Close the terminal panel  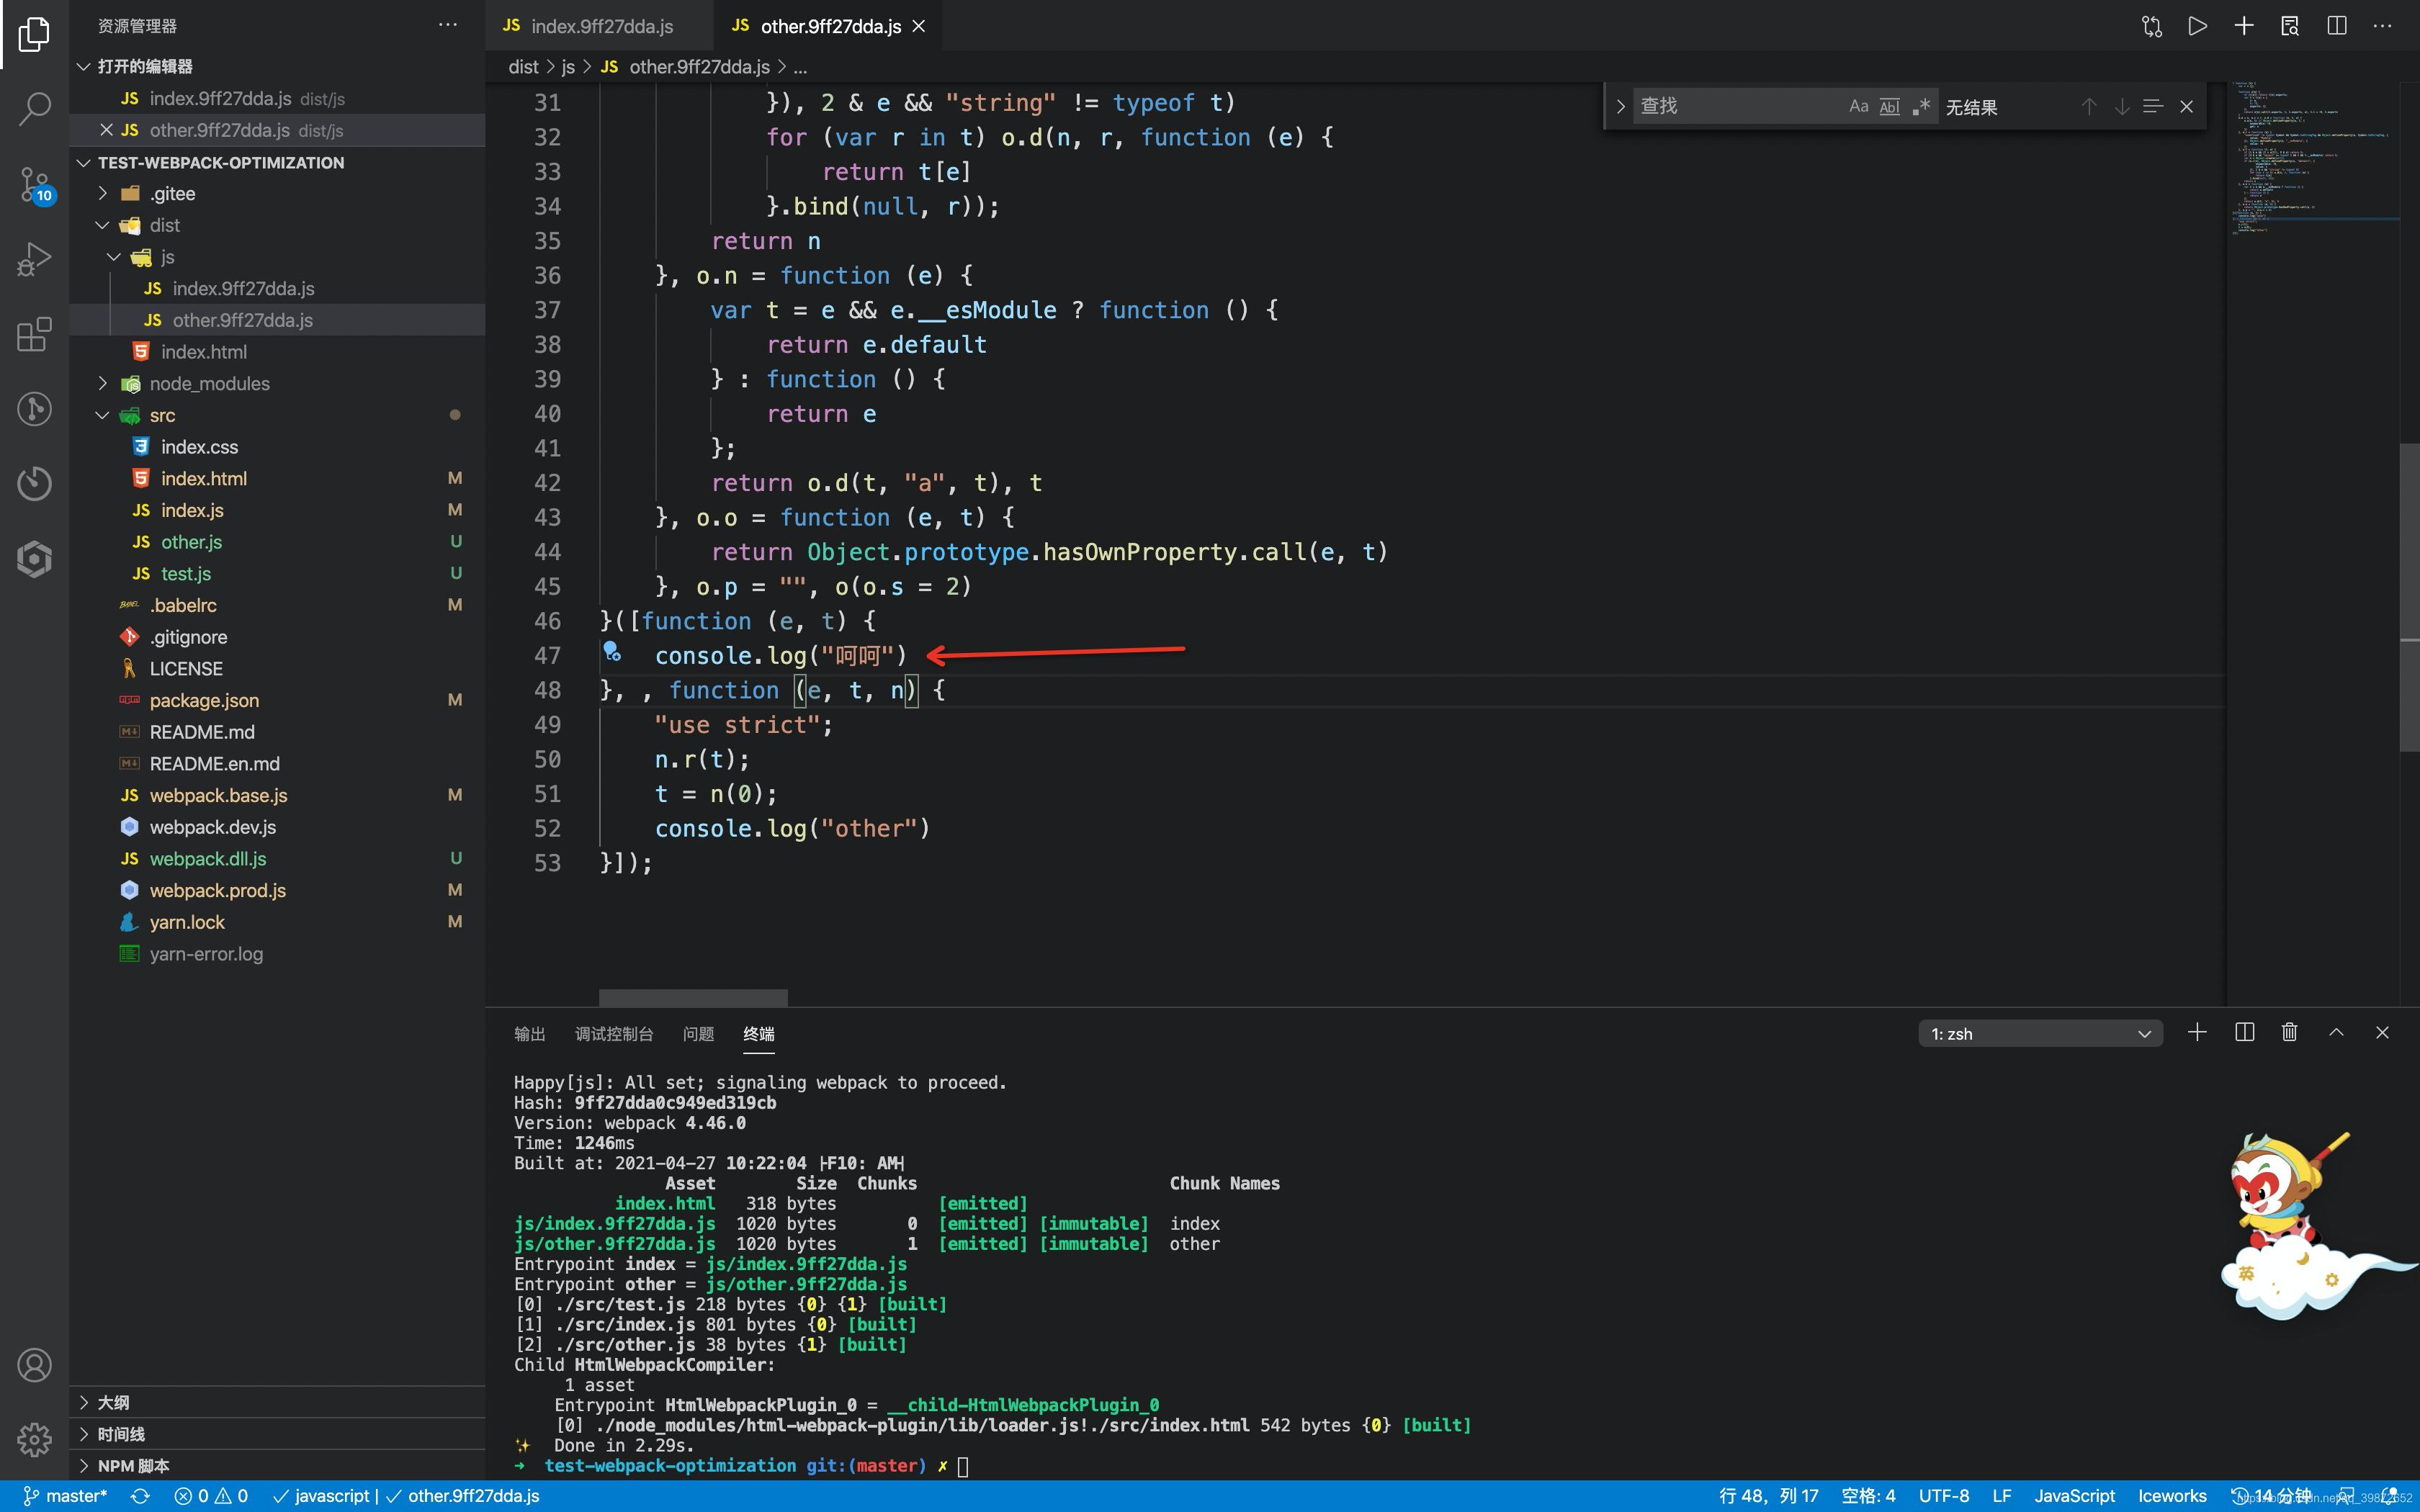2382,1032
